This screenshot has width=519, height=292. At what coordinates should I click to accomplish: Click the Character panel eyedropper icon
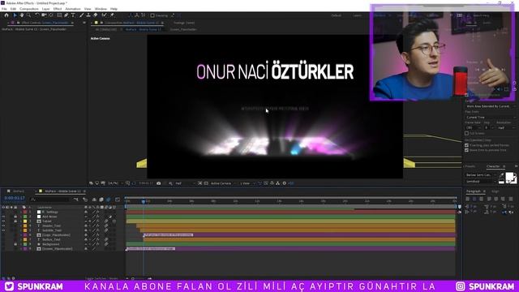[502, 175]
